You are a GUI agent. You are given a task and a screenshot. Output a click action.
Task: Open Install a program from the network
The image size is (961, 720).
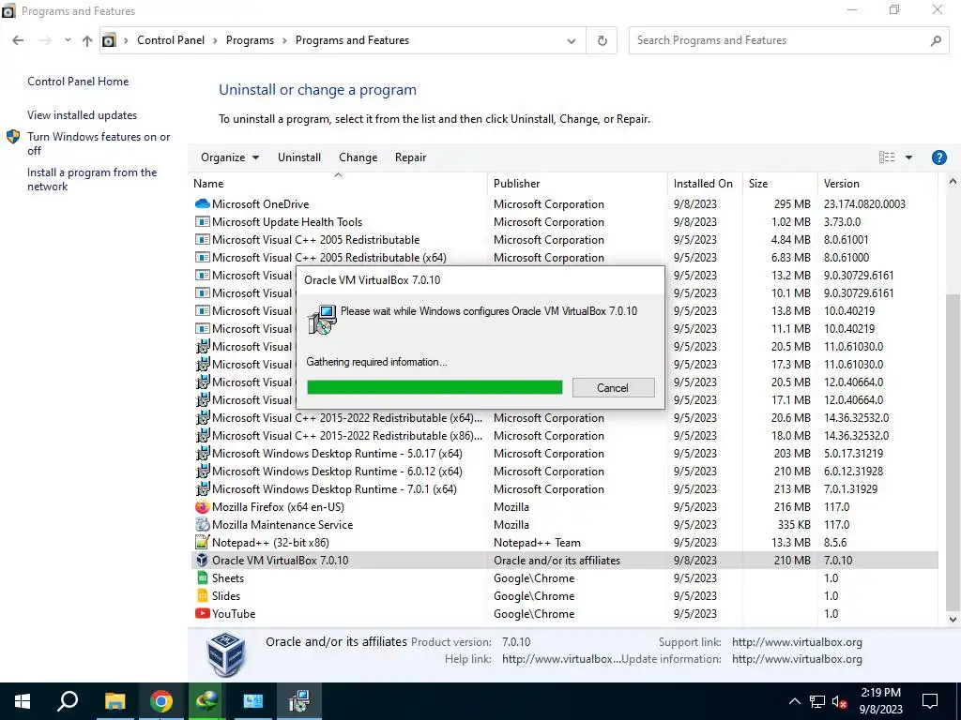click(92, 179)
